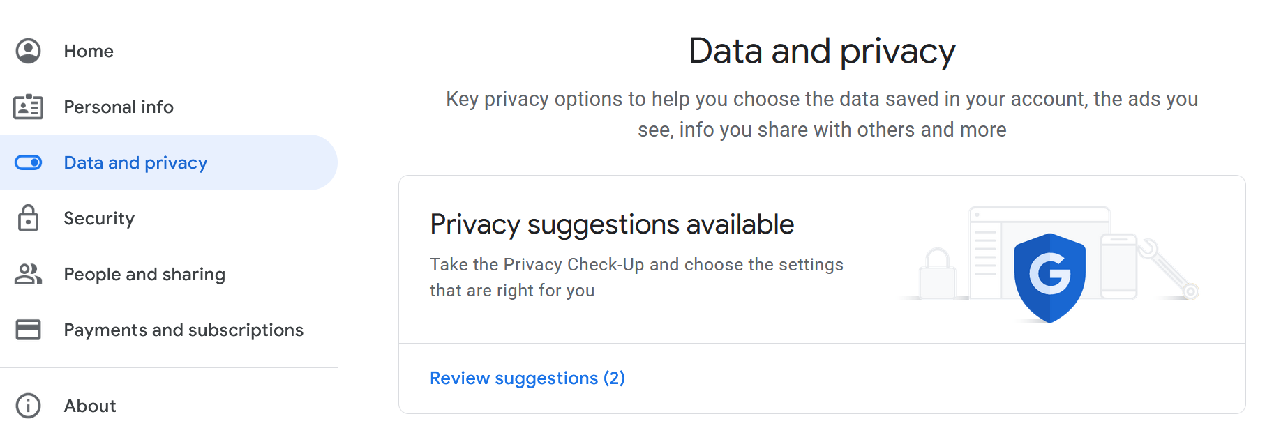Open the Security settings page
Viewport: 1281px width, 444px height.
click(99, 218)
